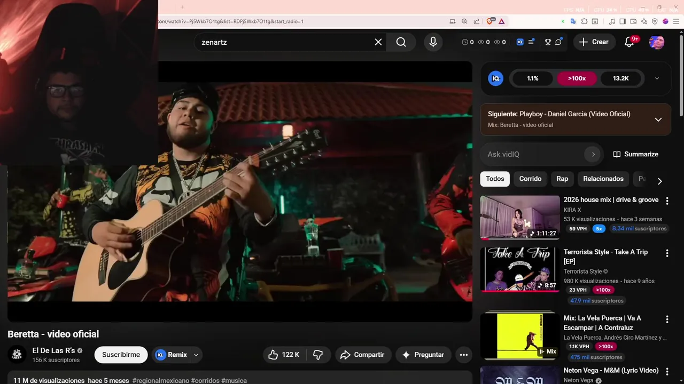Expand the Siguiente Playboy playlist panel
Viewport: 684px width, 384px height.
tap(658, 119)
